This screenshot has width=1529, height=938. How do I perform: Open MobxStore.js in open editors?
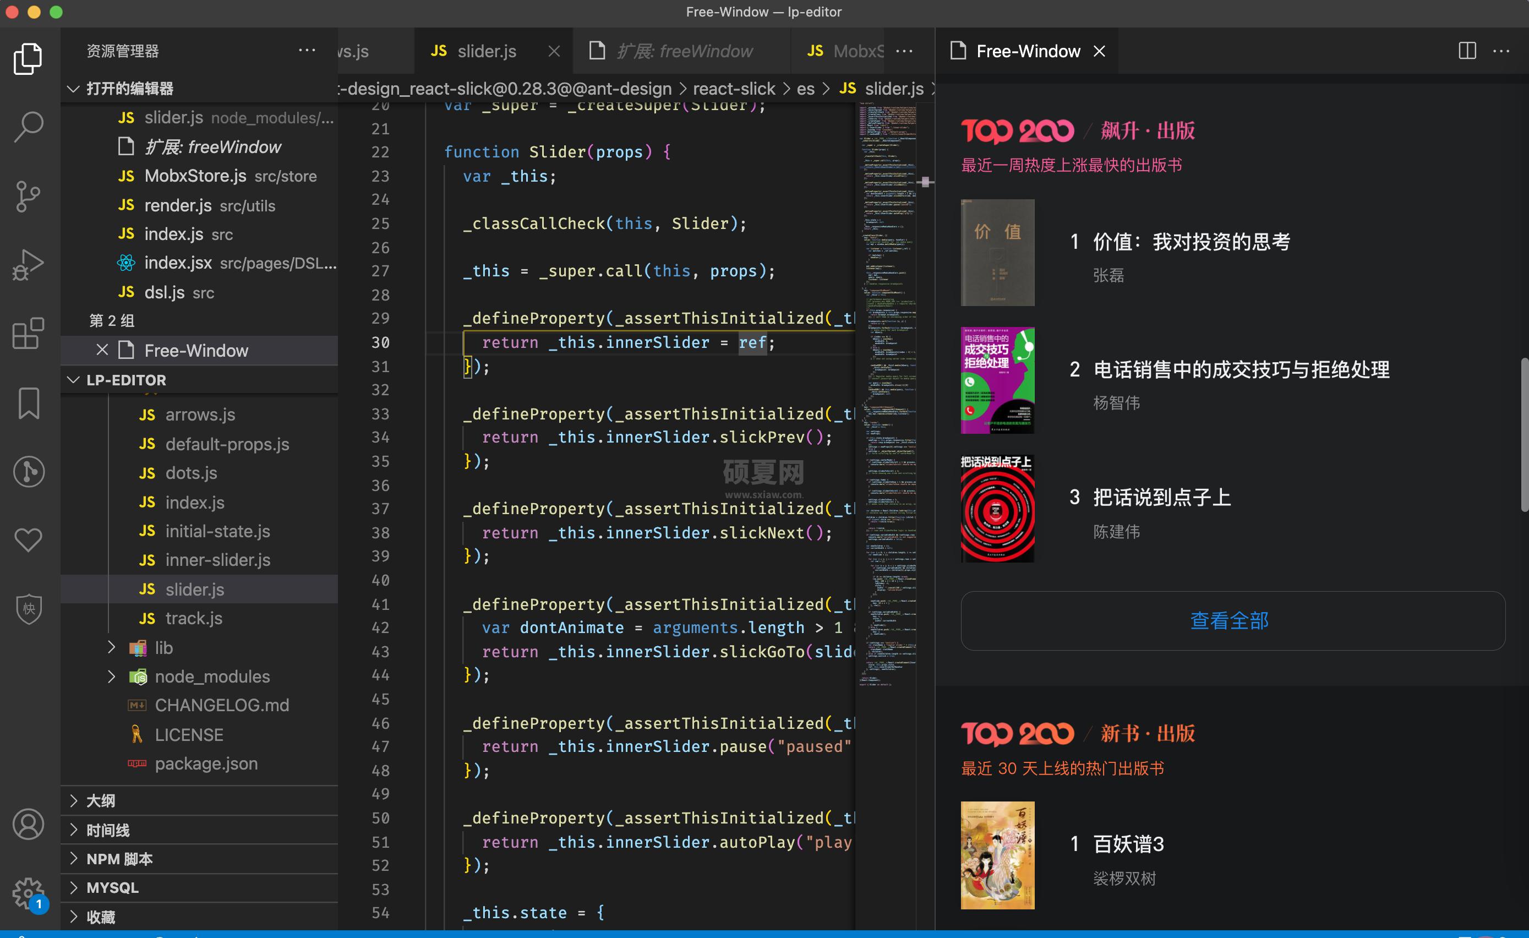[x=199, y=176]
